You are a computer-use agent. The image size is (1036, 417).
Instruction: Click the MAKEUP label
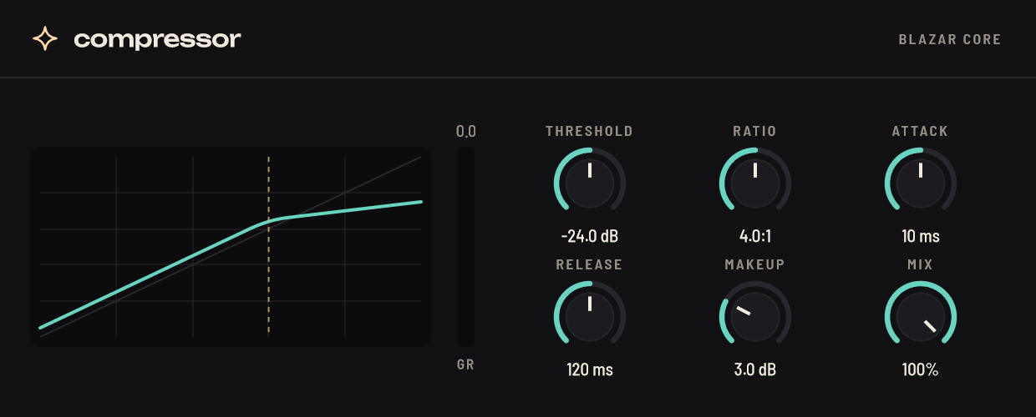(755, 264)
